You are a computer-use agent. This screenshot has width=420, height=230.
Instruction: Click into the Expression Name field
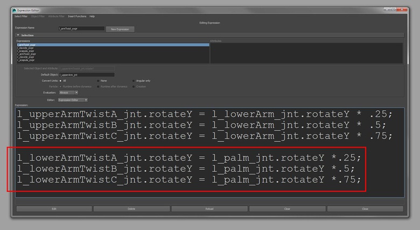[81, 28]
